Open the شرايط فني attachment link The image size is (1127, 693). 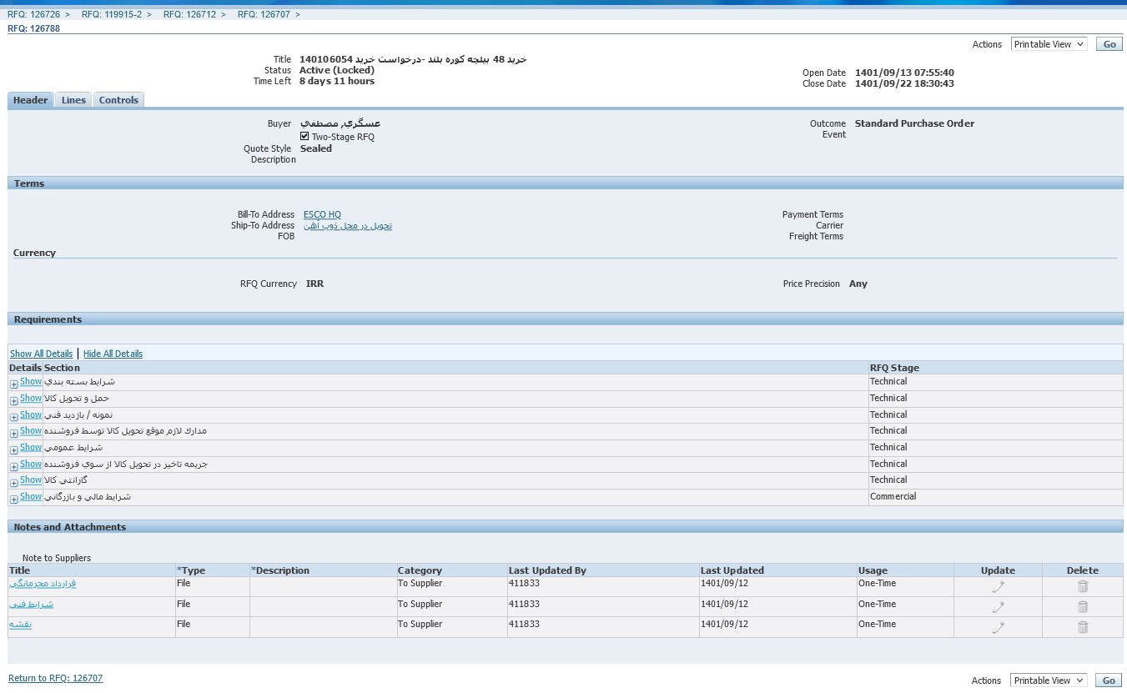pyautogui.click(x=32, y=604)
